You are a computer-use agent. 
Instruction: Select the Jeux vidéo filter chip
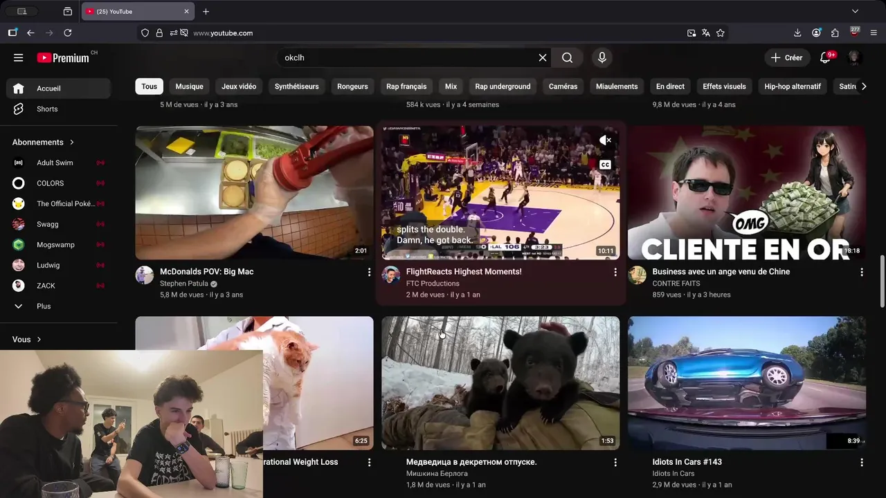tap(239, 86)
